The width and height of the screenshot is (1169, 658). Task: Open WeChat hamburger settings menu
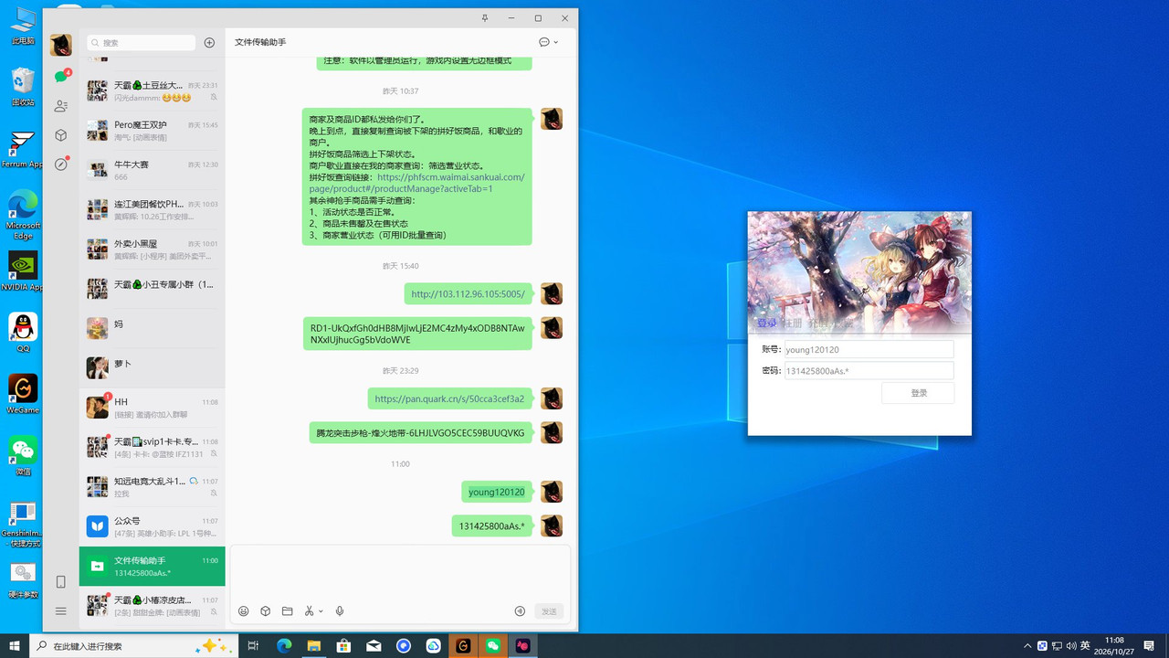60,611
